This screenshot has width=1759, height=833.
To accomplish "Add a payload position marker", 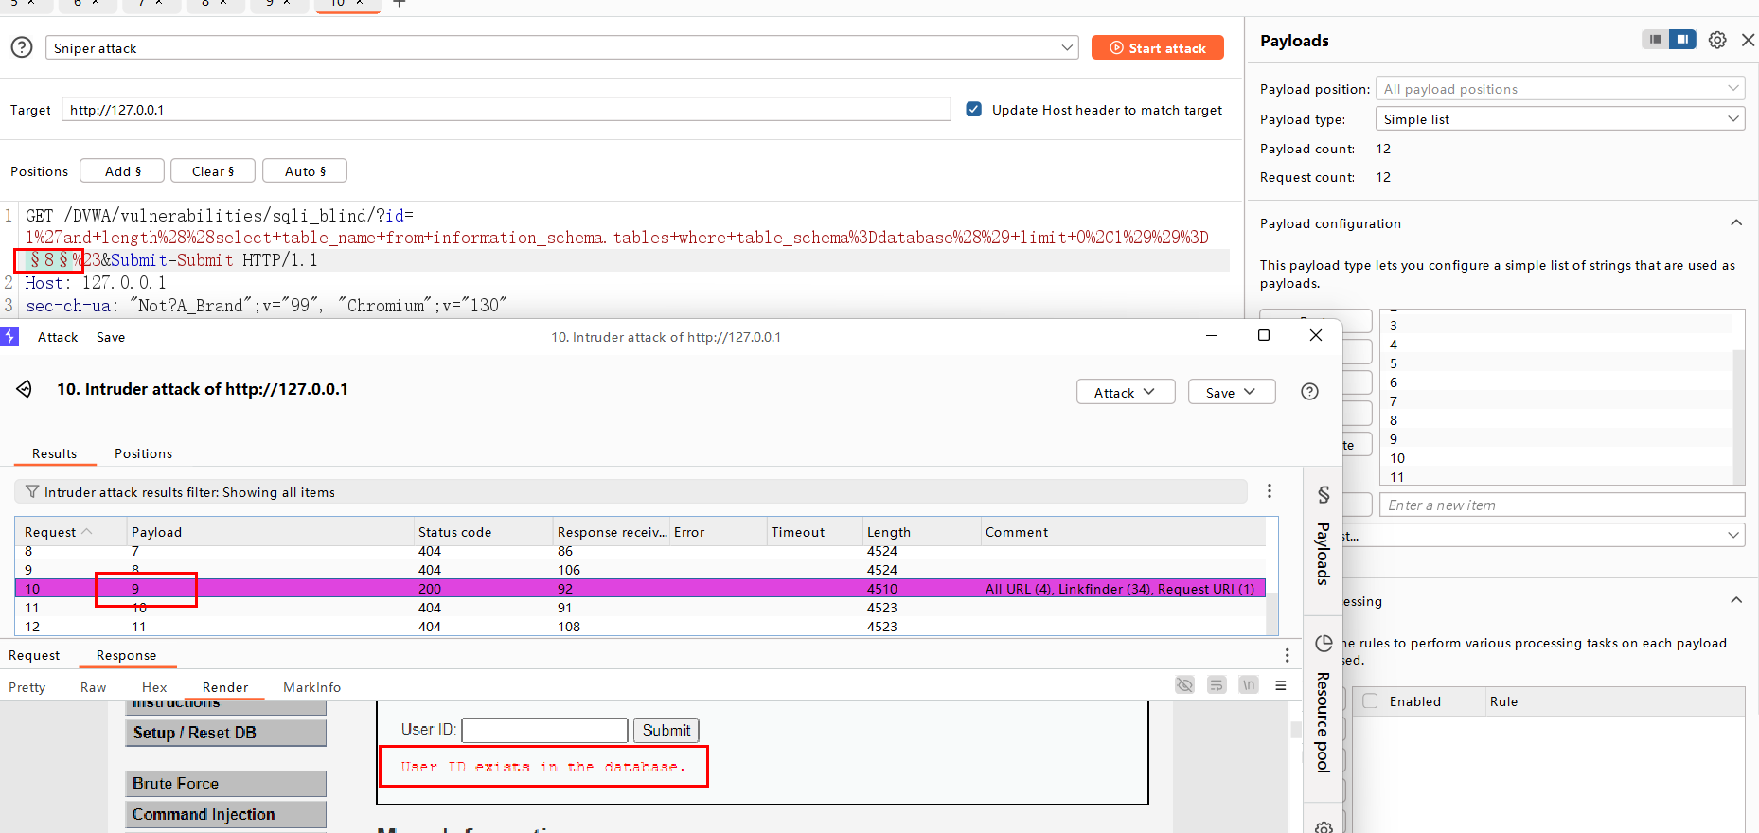I will (122, 170).
